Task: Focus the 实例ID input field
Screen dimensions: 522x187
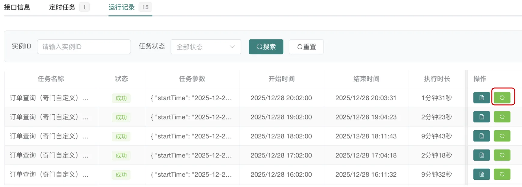Action: (84, 47)
